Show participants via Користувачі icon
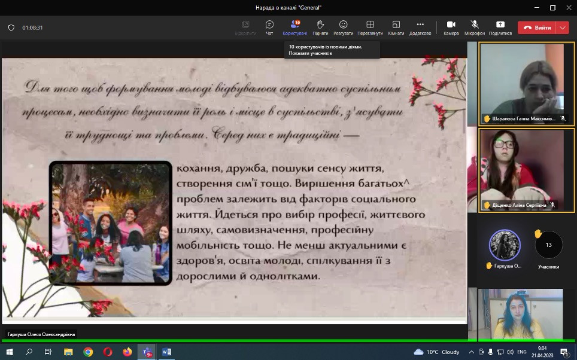577x360 pixels. coord(294,27)
